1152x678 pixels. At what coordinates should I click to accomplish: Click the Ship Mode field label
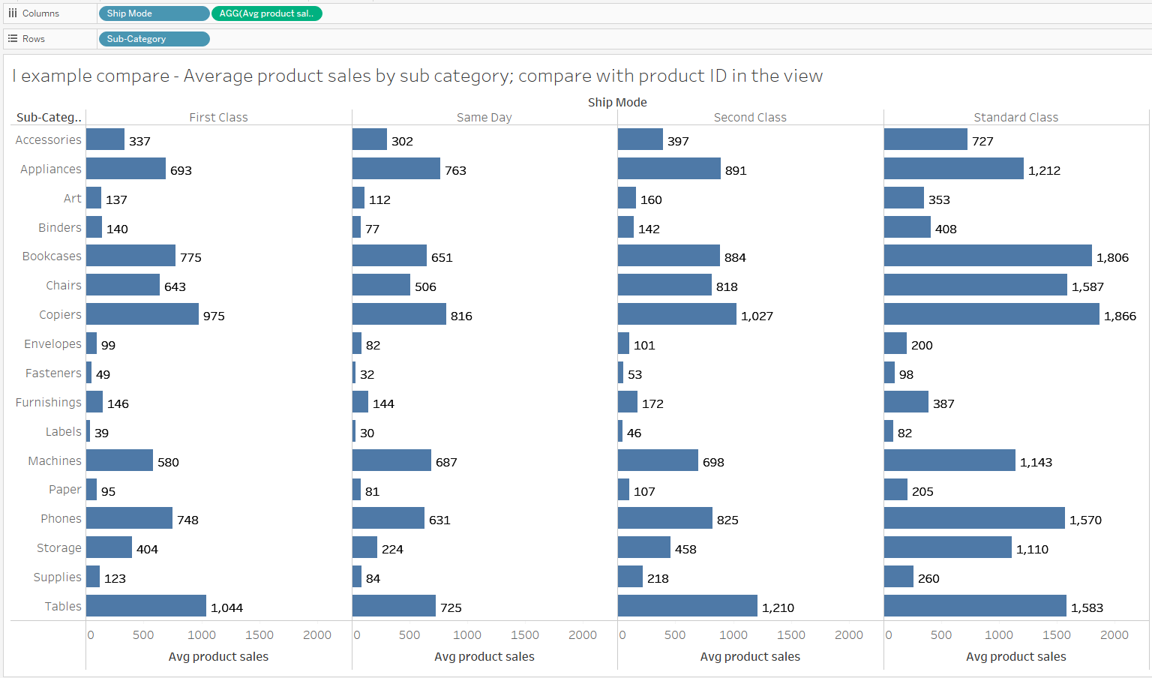[x=617, y=102]
